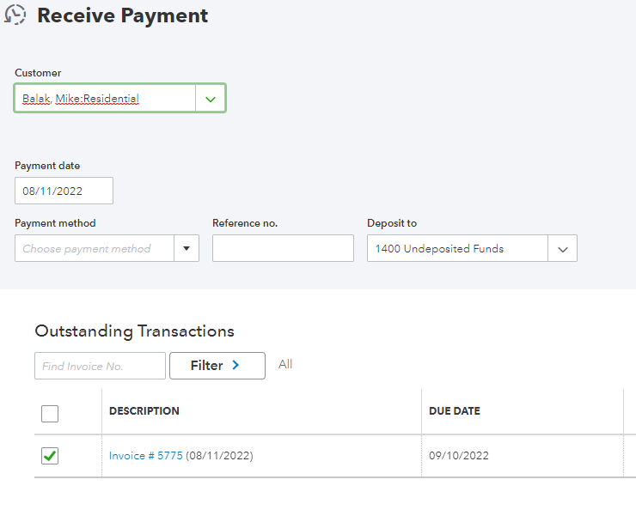The image size is (636, 522).
Task: Click the All filter label
Action: pyautogui.click(x=285, y=364)
